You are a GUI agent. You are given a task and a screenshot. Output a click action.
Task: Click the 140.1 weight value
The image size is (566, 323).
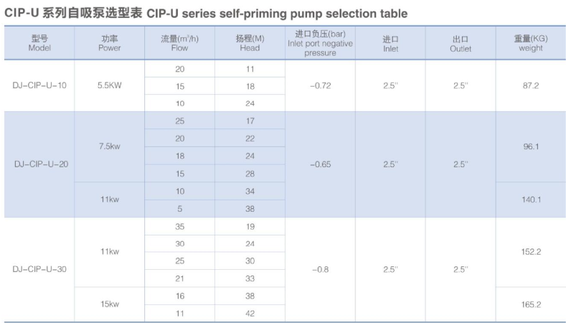pos(531,200)
